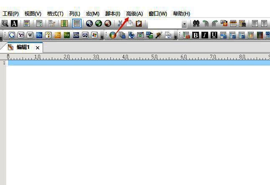Toggle Italic formatting button
270x185 pixels.
coord(205,35)
